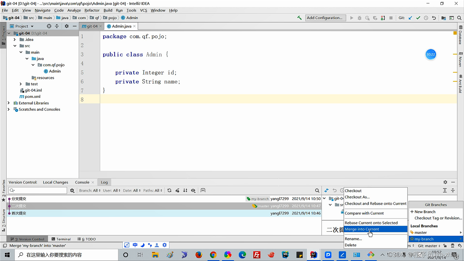This screenshot has height=261, width=464.
Task: Click IntelliSort icon in Log toolbar
Action: pos(185,190)
